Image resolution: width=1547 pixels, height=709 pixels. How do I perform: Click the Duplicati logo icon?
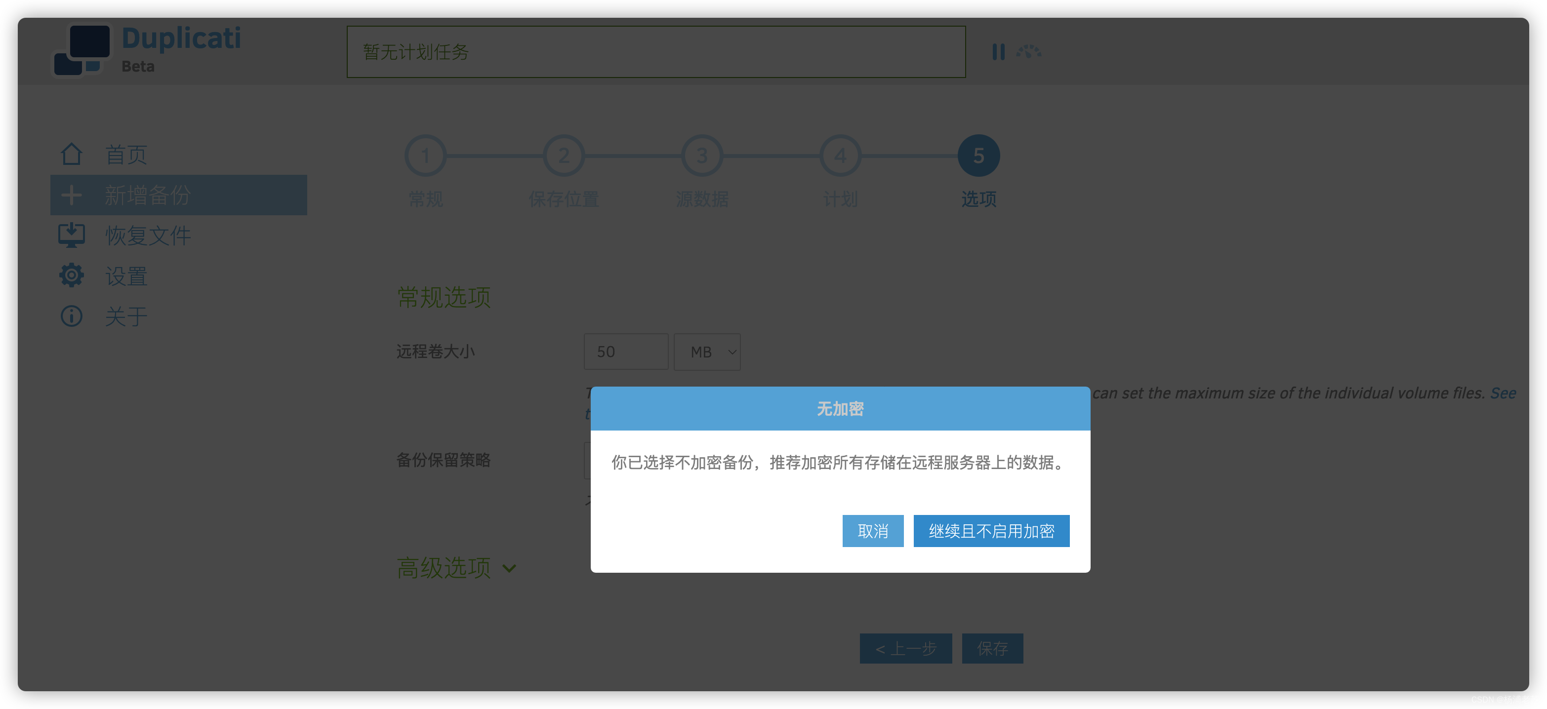[82, 50]
